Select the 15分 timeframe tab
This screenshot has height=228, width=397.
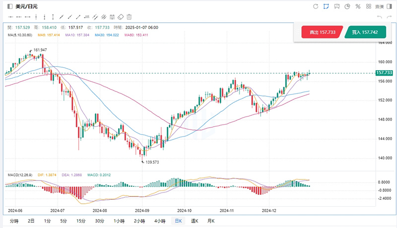(81, 221)
